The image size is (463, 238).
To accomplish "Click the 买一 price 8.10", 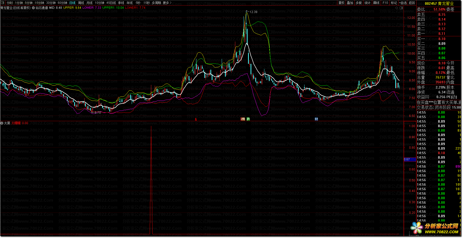I will click(442, 39).
